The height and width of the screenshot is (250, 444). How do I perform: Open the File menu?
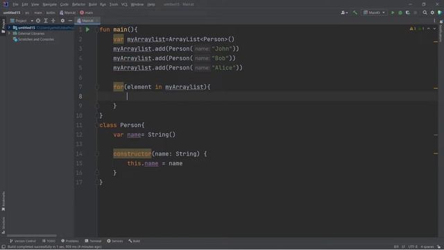[15, 4]
